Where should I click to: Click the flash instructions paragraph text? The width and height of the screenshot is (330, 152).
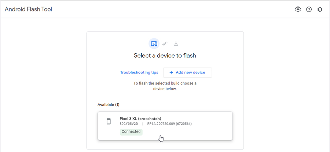165,86
